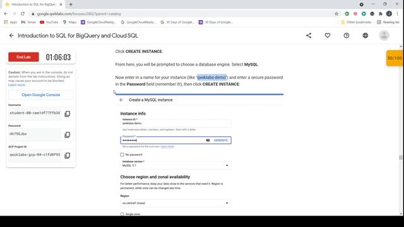This screenshot has width=404, height=227.
Task: Open Learn more link under password field
Action: click(167, 146)
